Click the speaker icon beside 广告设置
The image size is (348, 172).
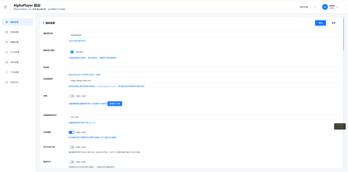click(7, 72)
